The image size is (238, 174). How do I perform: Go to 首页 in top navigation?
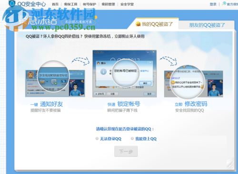pos(55,4)
